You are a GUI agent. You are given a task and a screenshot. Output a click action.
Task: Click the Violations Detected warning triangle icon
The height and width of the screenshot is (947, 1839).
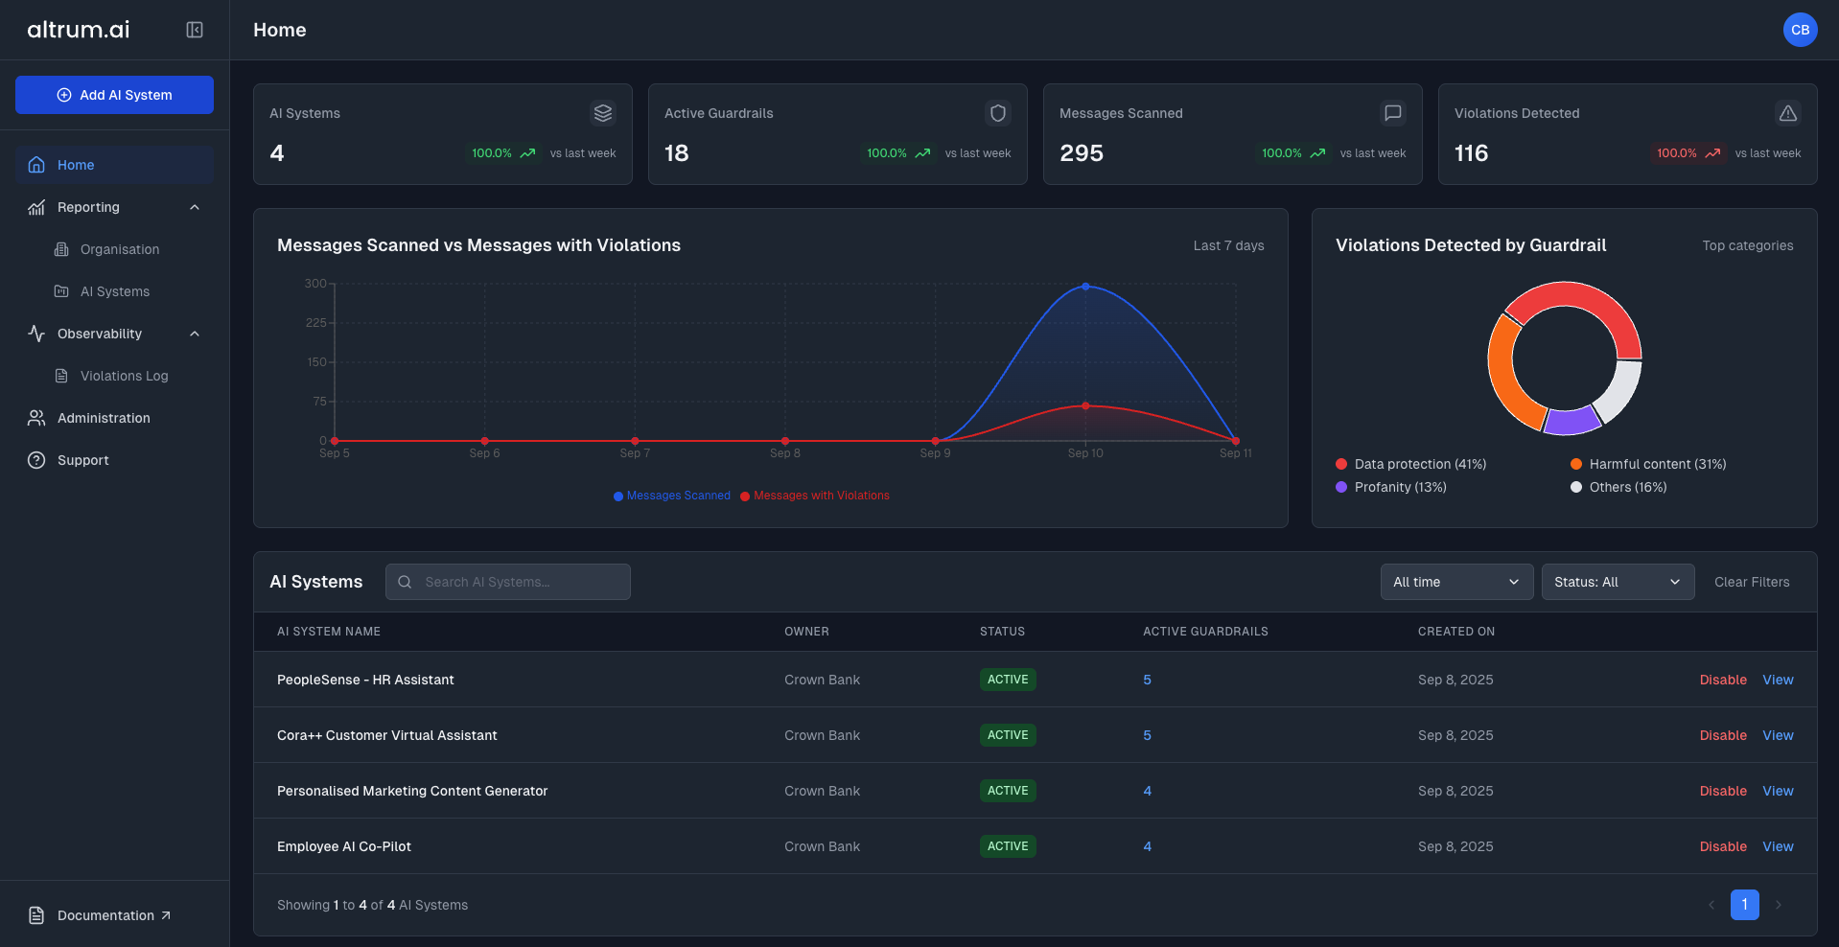(1787, 113)
